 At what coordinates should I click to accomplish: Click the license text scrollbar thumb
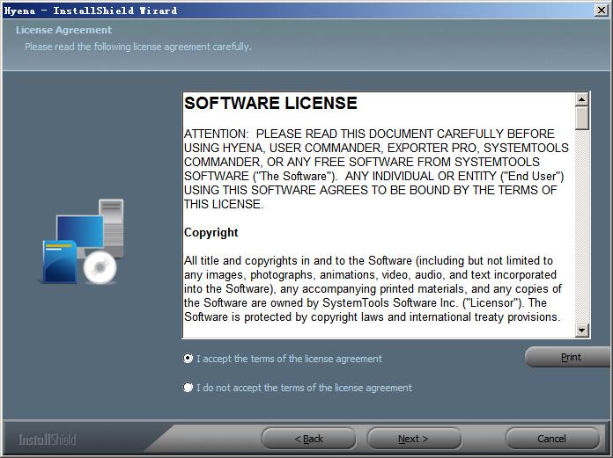581,118
